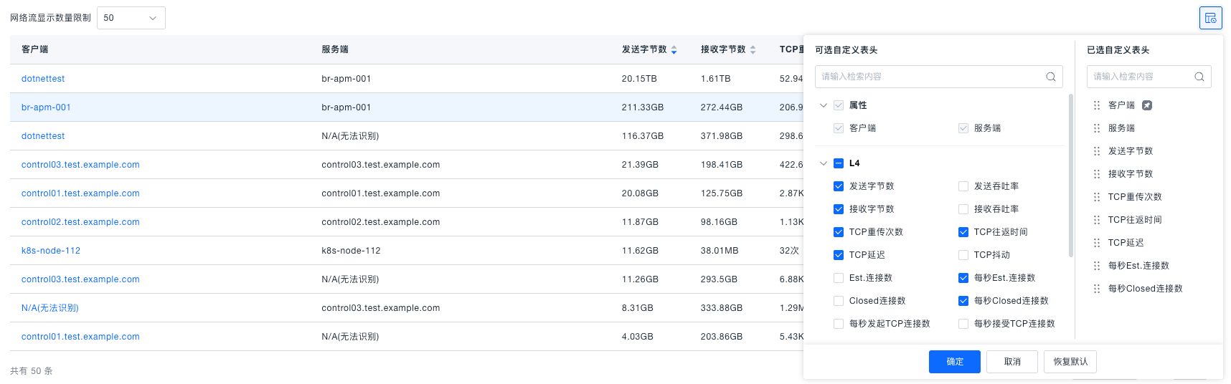Click the 确定 button

click(x=954, y=362)
